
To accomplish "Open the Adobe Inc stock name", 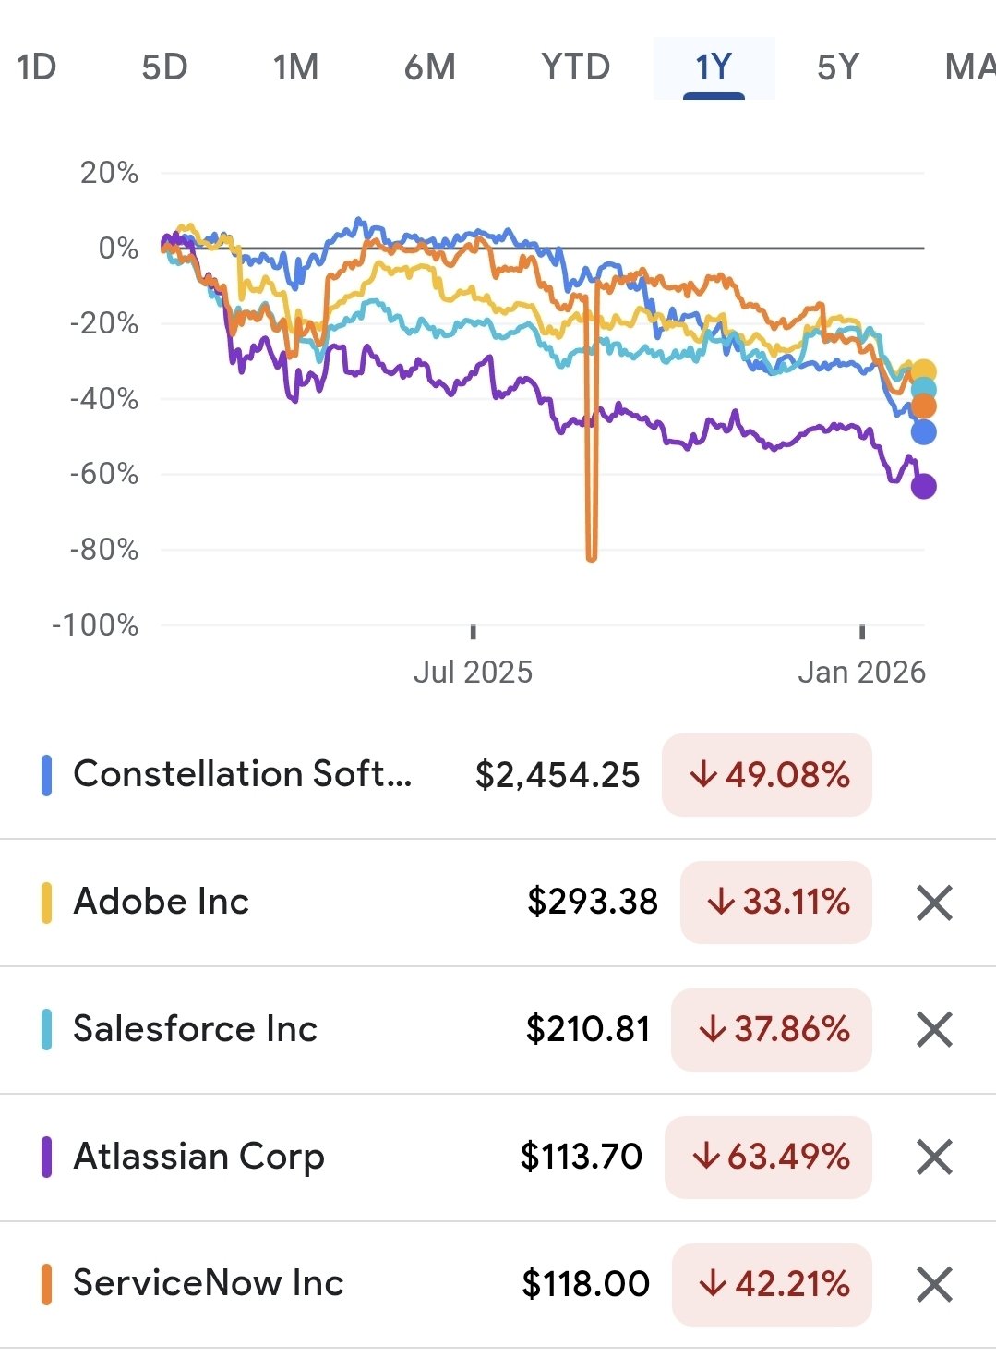I will click(x=162, y=902).
